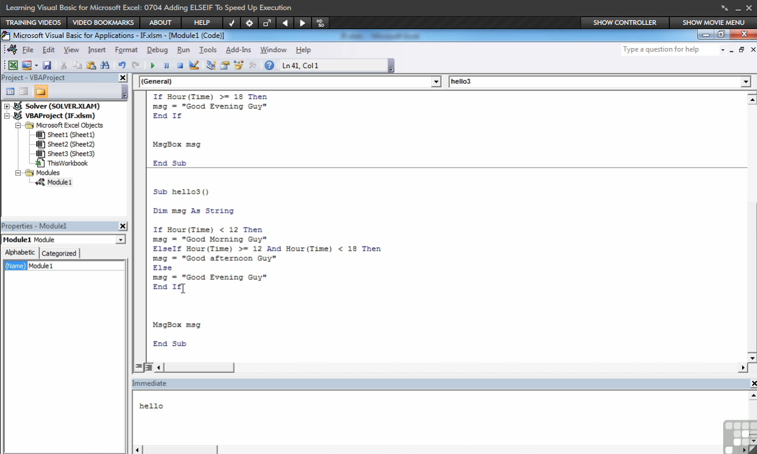Toggle Design Mode icon in toolbar
Viewport: 757px width, 454px height.
(x=194, y=66)
